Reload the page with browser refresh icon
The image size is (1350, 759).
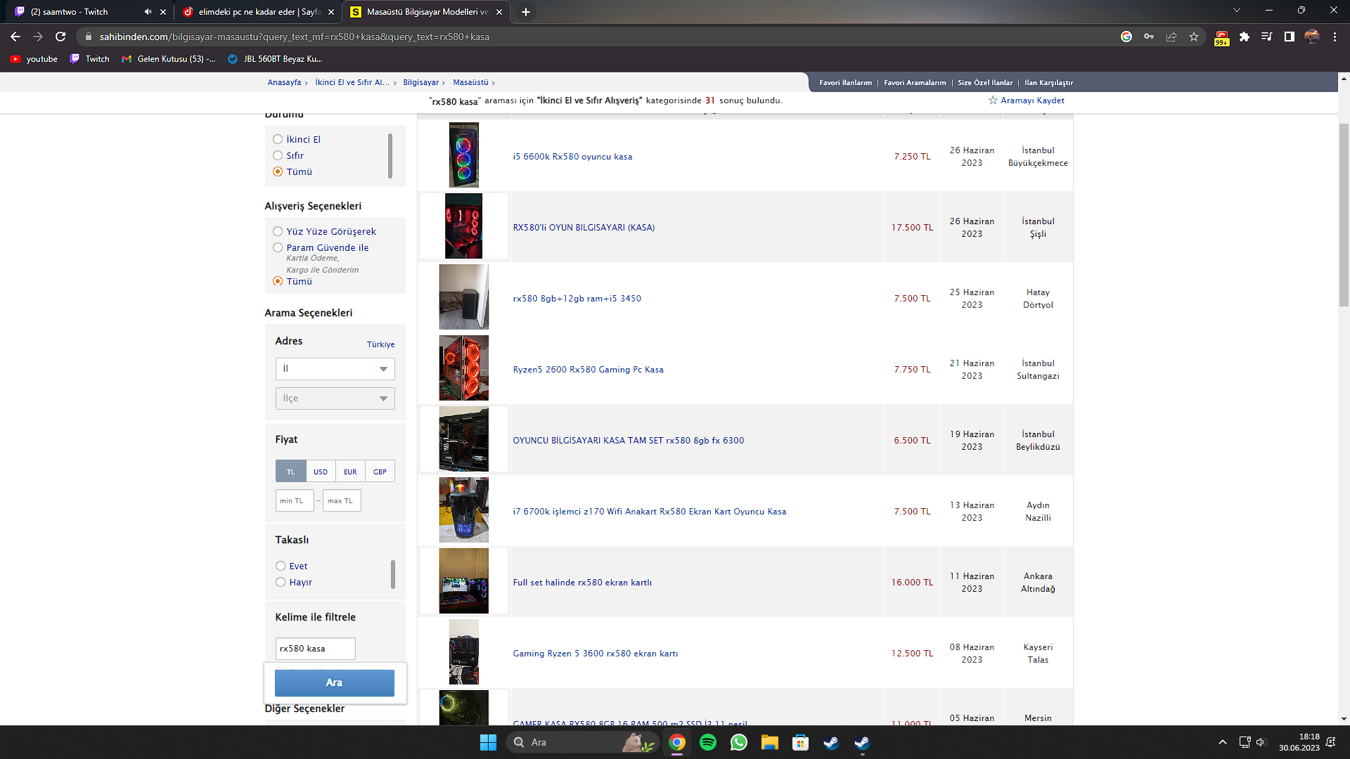coord(60,37)
